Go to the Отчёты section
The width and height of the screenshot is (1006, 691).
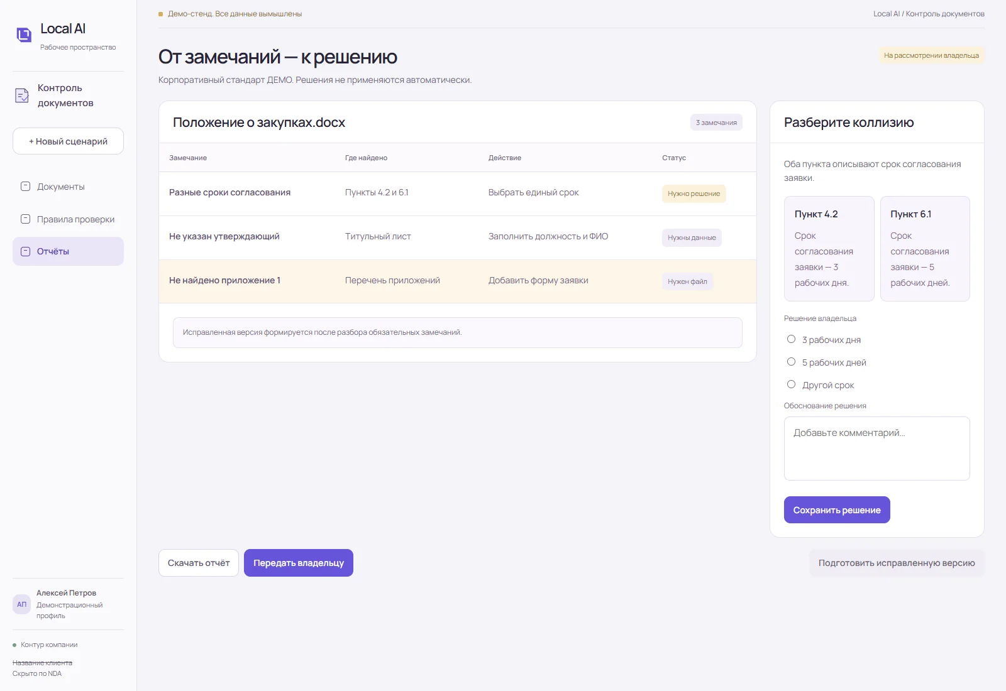[68, 251]
